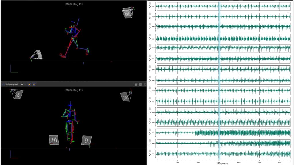Image resolution: width=294 pixels, height=165 pixels.
Task: Select camera 9 in the orthogonal view
Action: (x=86, y=140)
